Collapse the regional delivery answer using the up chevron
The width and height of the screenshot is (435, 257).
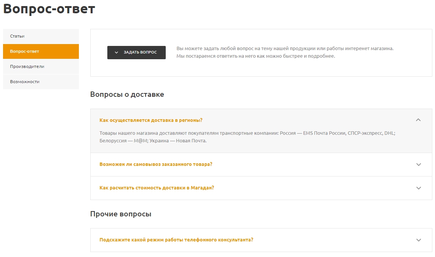(x=418, y=120)
